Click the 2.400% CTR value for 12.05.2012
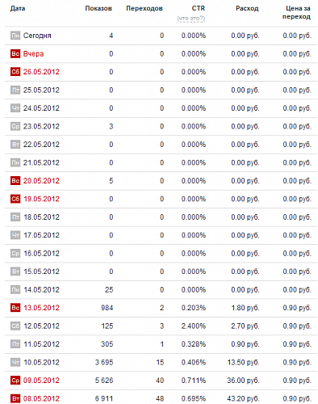Screen dimensions: 318x404 point(194,326)
